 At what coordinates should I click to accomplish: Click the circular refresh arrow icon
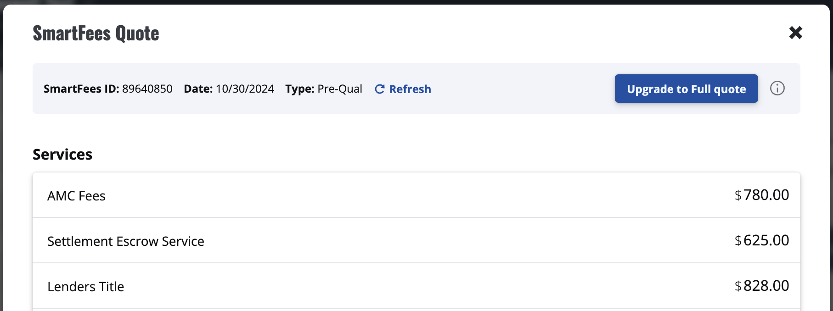379,89
